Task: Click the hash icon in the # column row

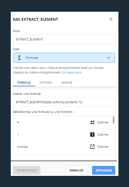Action: tap(92, 122)
